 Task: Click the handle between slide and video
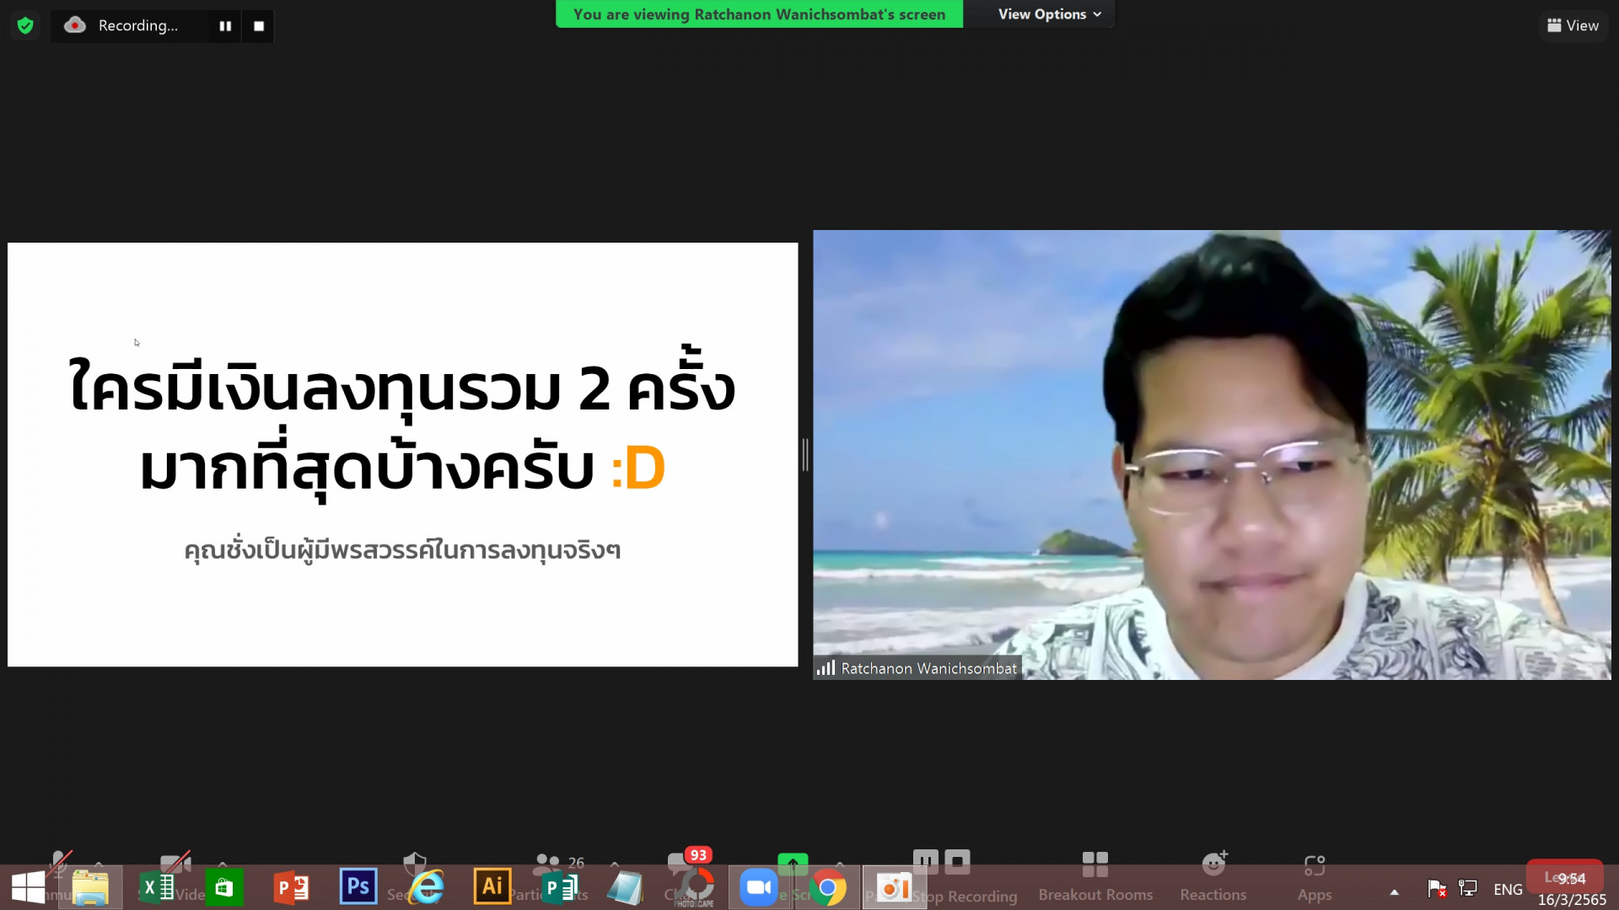[805, 455]
